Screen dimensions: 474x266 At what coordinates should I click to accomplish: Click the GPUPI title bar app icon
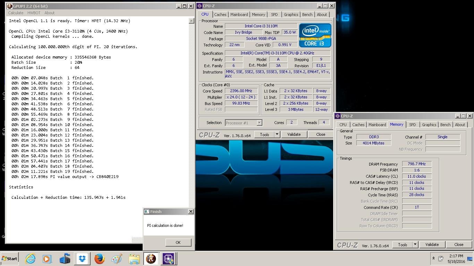click(9, 6)
